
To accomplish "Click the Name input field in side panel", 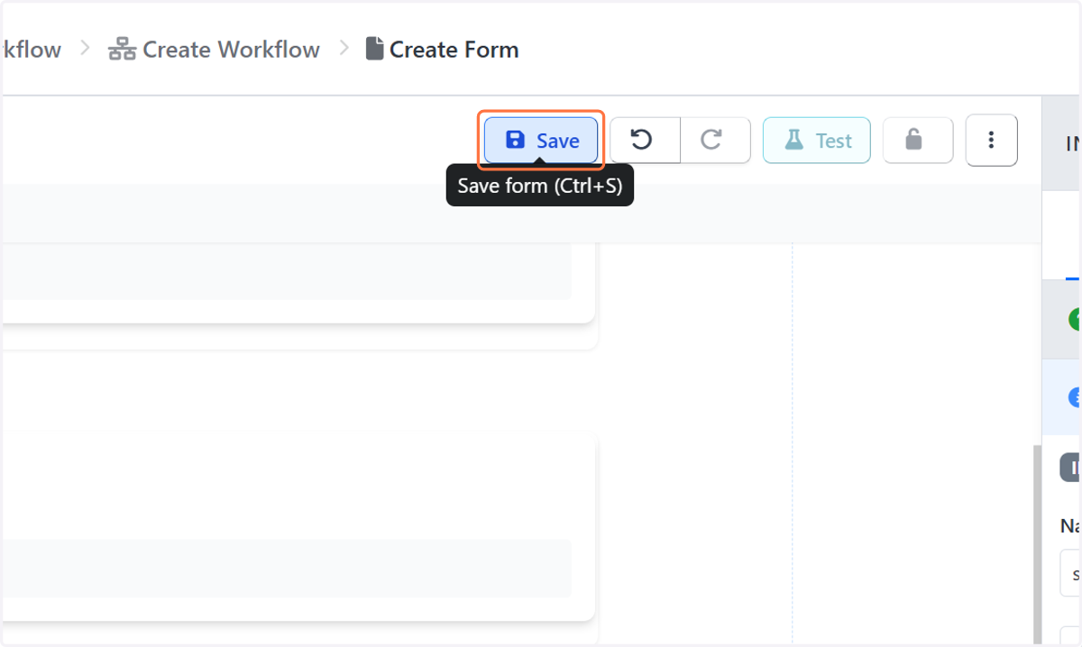I will pos(1070,573).
